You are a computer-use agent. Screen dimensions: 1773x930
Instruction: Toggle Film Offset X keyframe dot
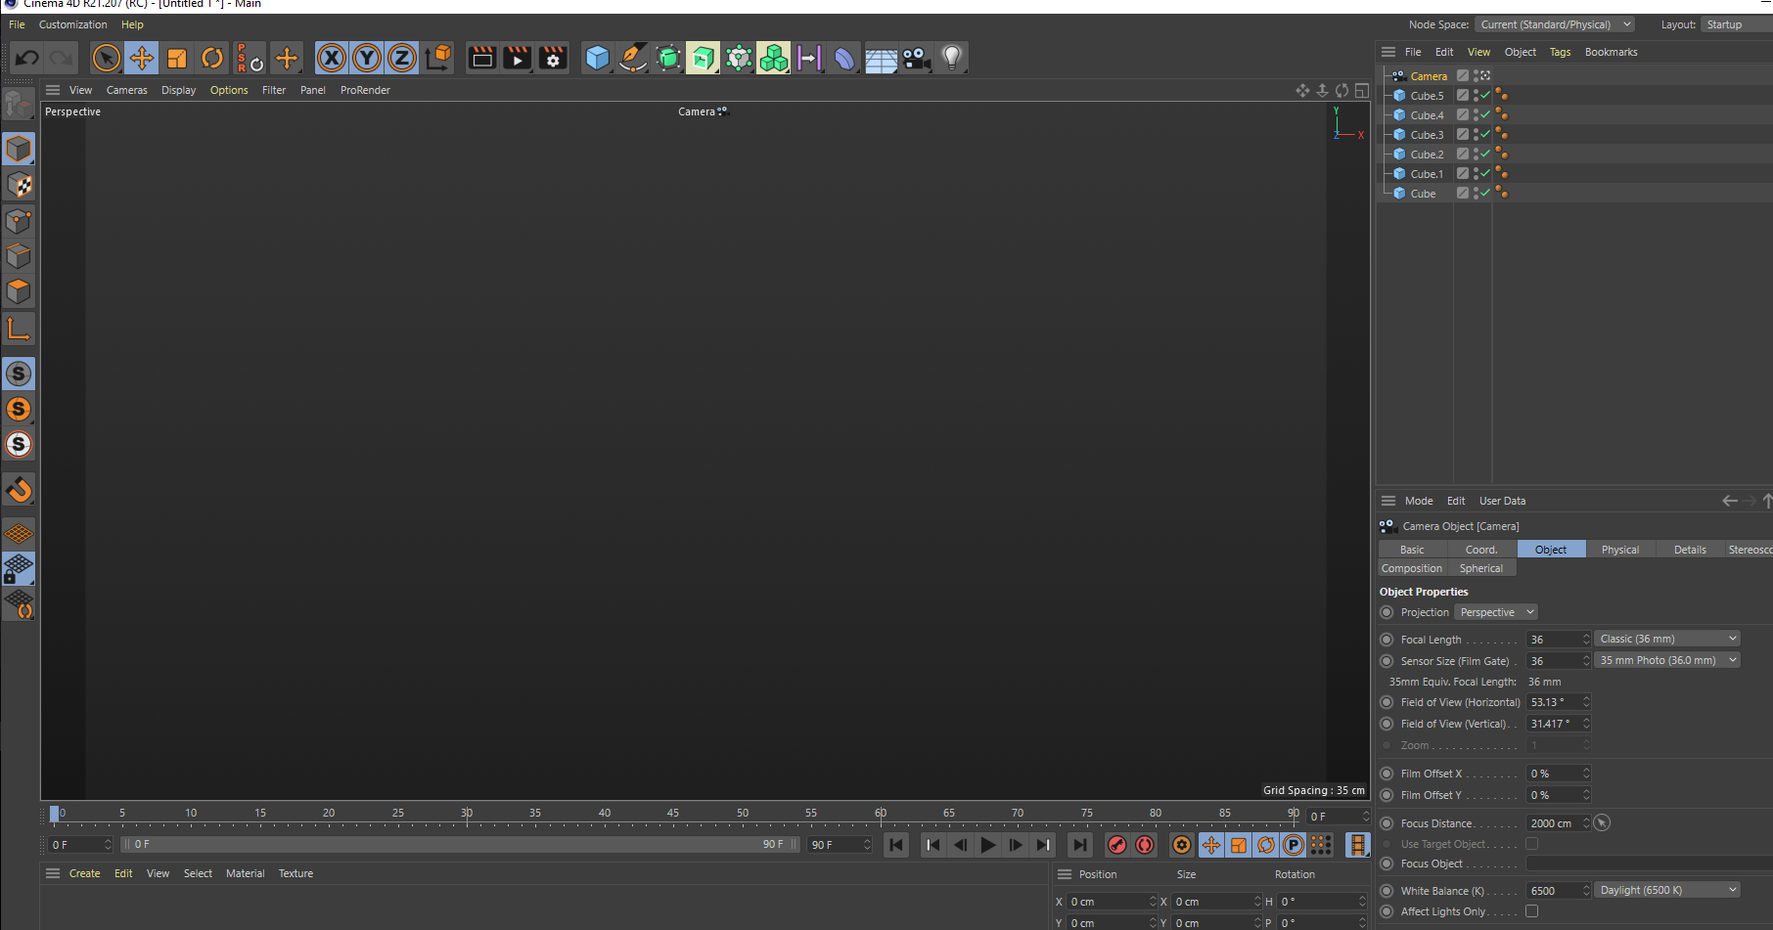1387,774
